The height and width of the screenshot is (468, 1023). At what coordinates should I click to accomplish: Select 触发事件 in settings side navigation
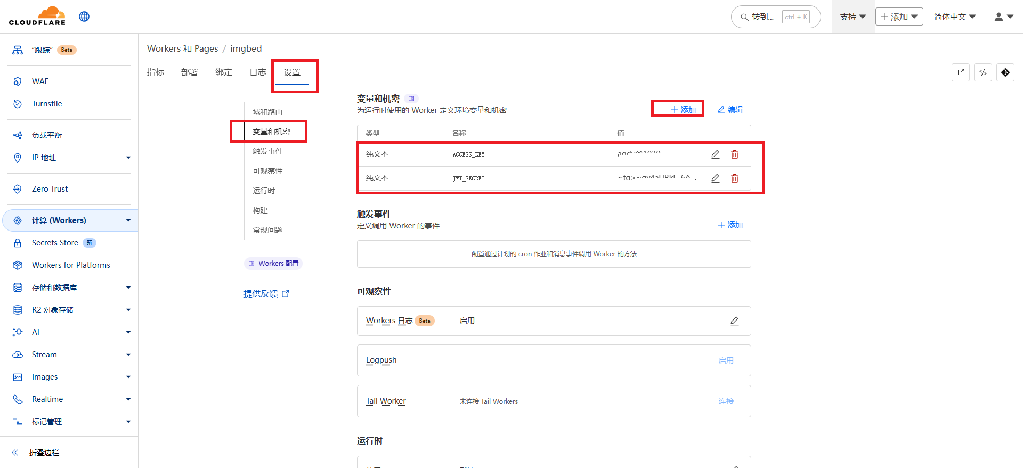tap(267, 151)
